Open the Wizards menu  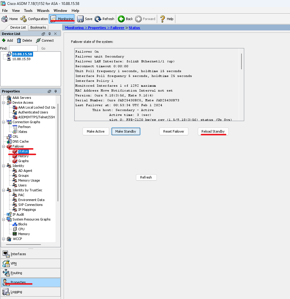coord(43,11)
